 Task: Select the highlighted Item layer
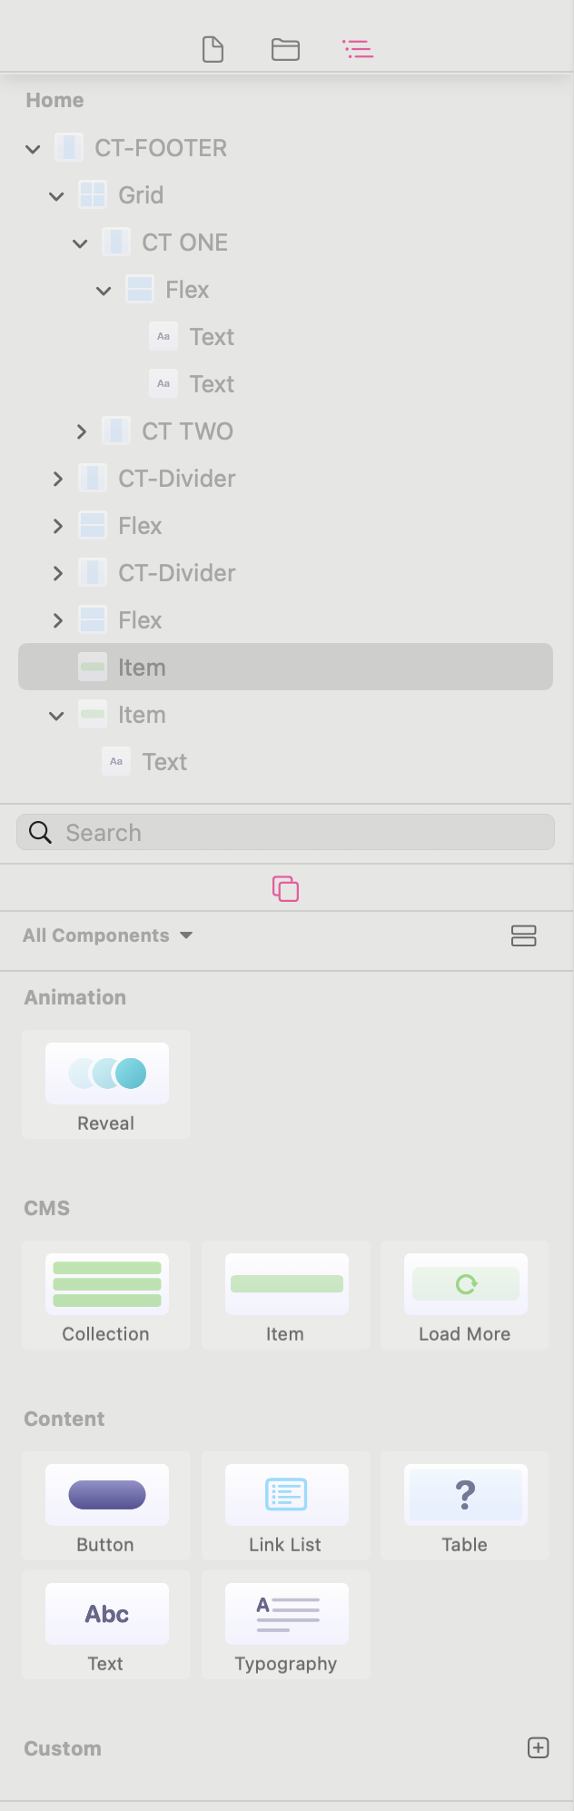click(x=285, y=668)
